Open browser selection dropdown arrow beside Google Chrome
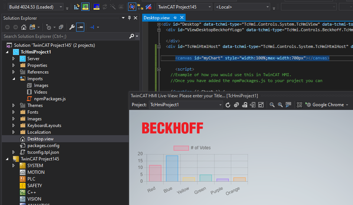The height and width of the screenshot is (205, 353). [347, 105]
